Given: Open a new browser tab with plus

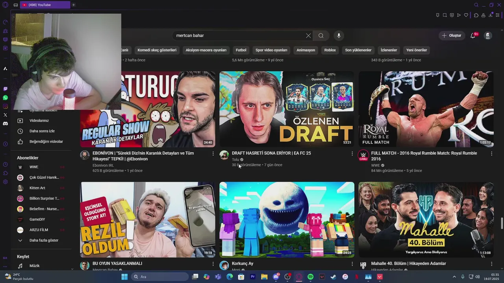Looking at the screenshot, I should pos(73,5).
